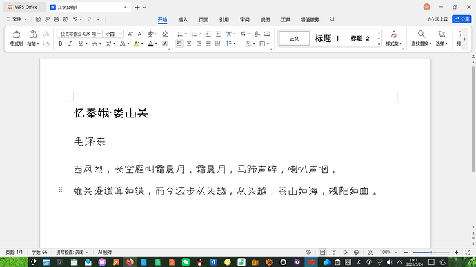This screenshot has width=476, height=267.
Task: Toggle character shading A button
Action: point(165,43)
